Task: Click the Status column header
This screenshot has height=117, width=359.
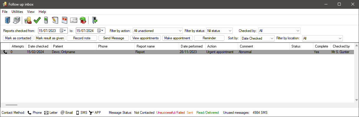Action: pyautogui.click(x=301, y=46)
